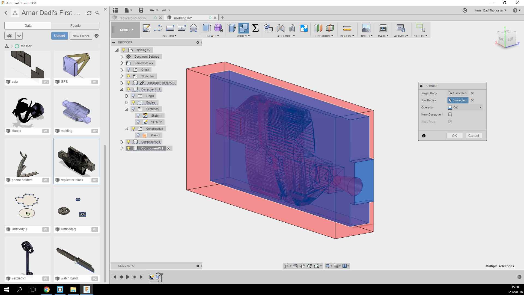Open the MODEL workspace dropdown
524x295 pixels.
(126, 30)
